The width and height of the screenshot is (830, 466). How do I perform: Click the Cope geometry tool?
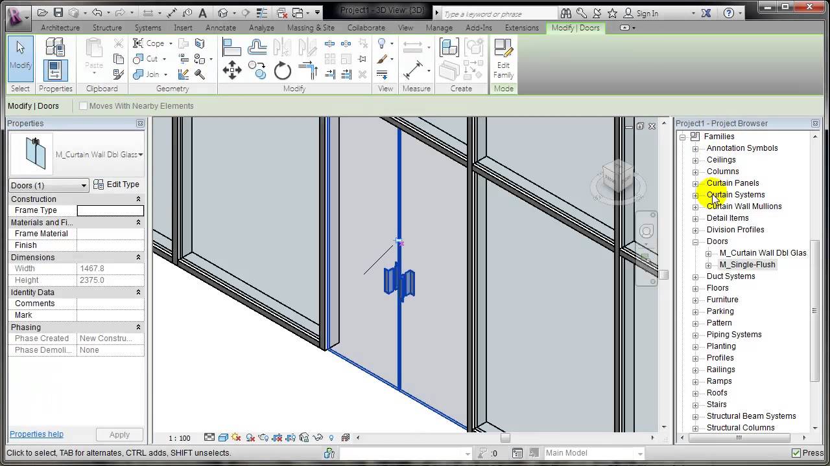pos(149,43)
